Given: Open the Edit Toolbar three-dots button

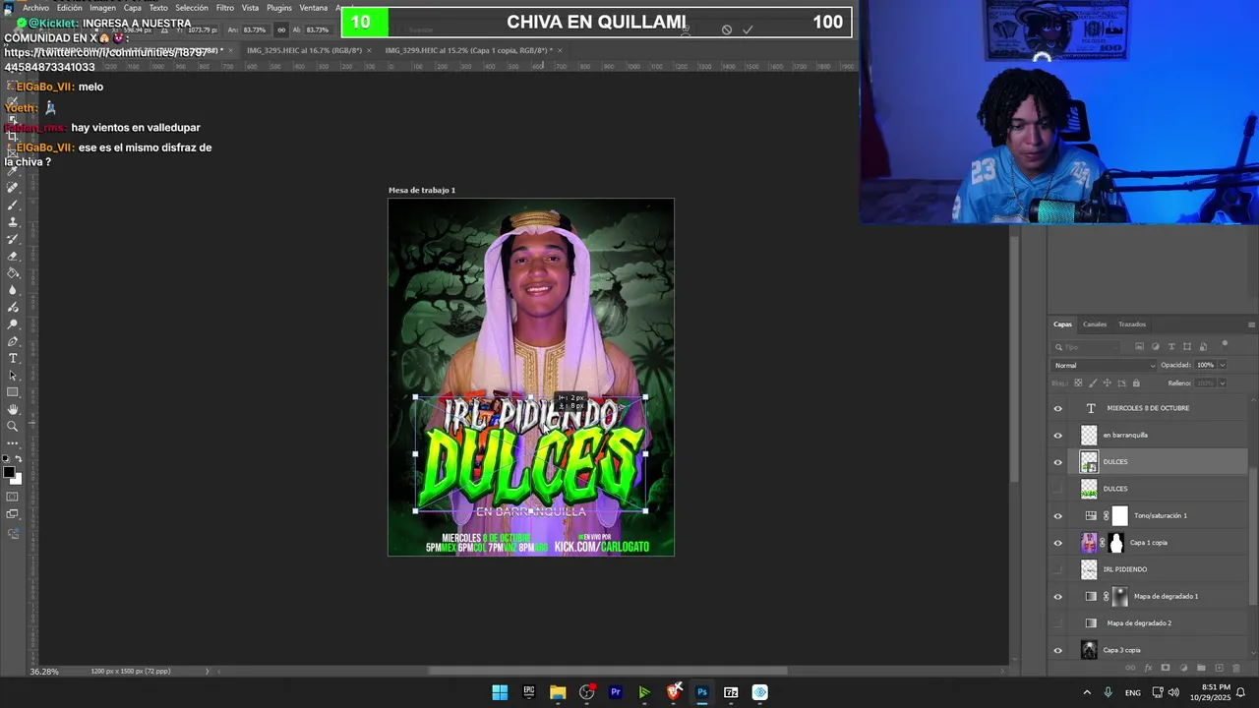Looking at the screenshot, I should click(13, 442).
